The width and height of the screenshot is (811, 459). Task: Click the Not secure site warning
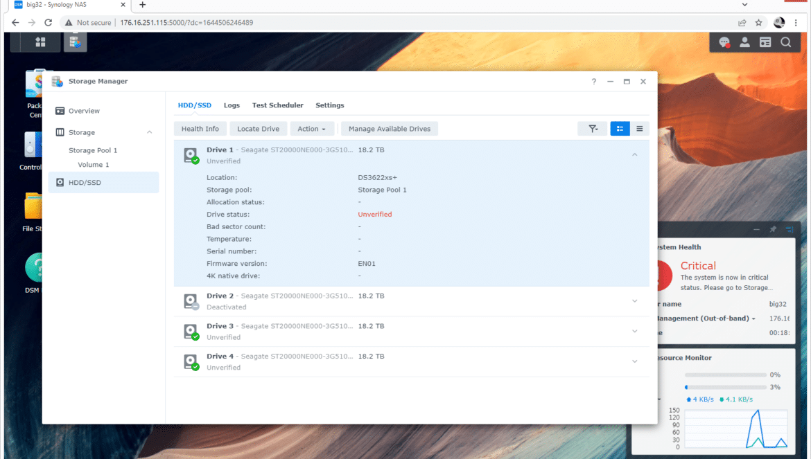coord(88,23)
